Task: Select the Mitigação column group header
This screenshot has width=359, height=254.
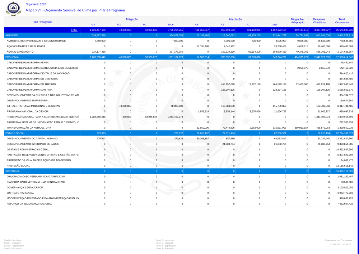Action: 132,19
